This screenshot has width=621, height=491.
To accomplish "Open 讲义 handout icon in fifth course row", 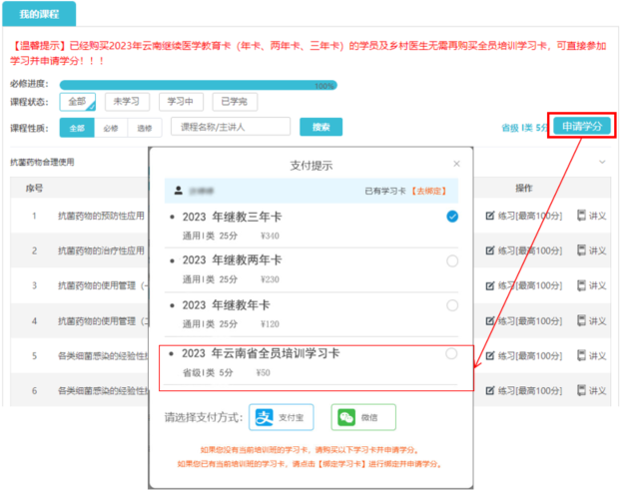I will (583, 355).
